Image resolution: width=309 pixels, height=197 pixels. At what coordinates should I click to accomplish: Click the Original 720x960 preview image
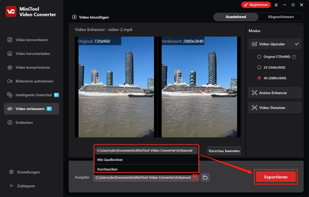(x=116, y=87)
